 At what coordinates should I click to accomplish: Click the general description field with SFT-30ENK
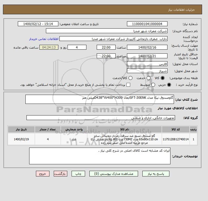point(100,99)
